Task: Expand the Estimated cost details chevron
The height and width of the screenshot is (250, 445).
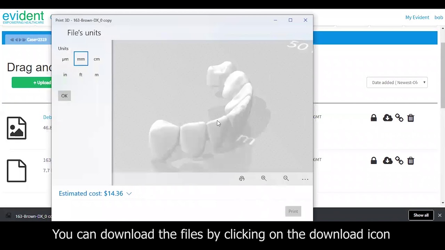Action: tap(129, 193)
